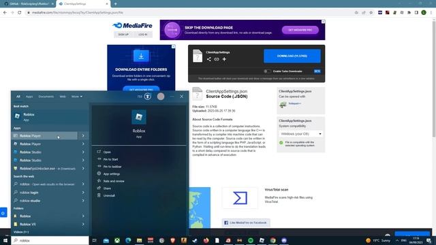Screen dimensions: 436x245
Task: Expand RobloxFpsUnlocker.exe result arrow
Action: point(83,168)
